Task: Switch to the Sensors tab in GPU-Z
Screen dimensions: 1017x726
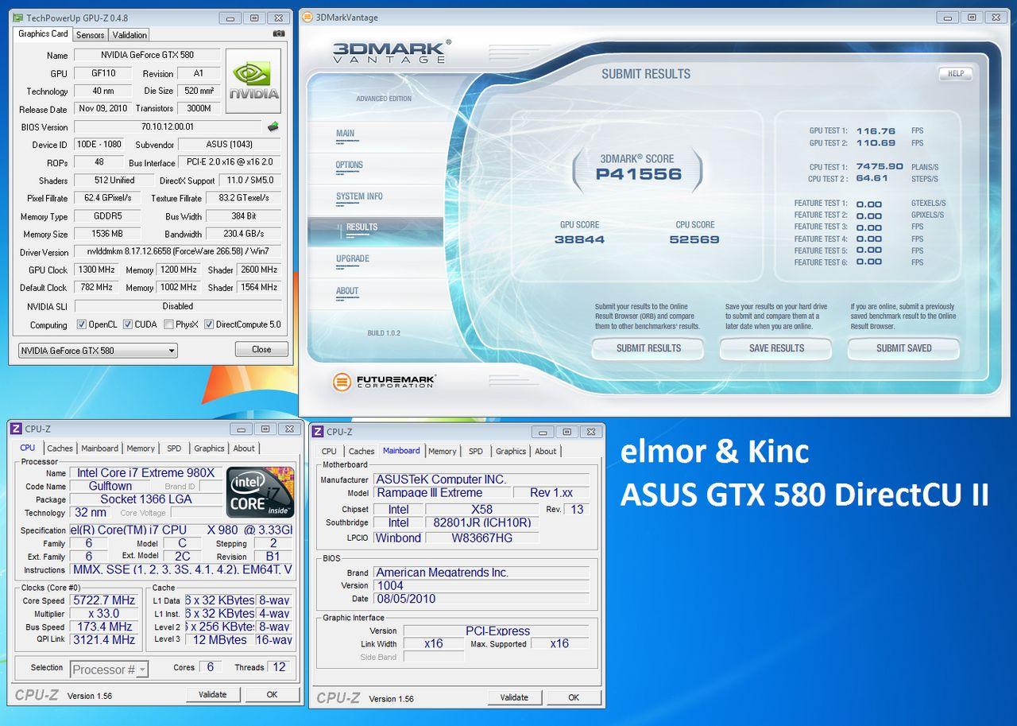Action: click(90, 35)
